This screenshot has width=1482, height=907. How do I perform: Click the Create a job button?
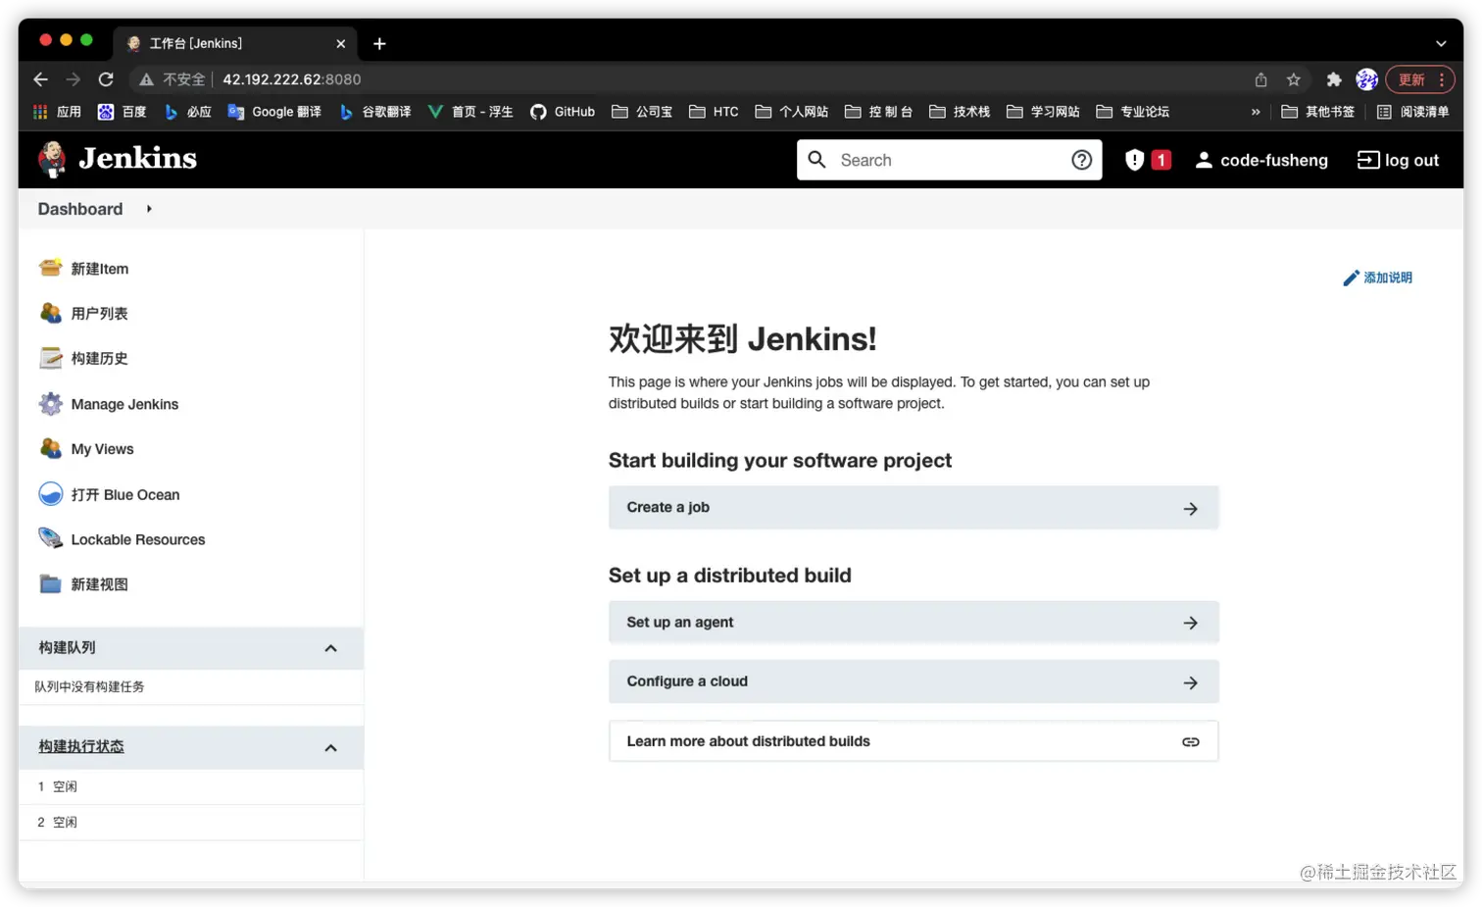pos(914,508)
